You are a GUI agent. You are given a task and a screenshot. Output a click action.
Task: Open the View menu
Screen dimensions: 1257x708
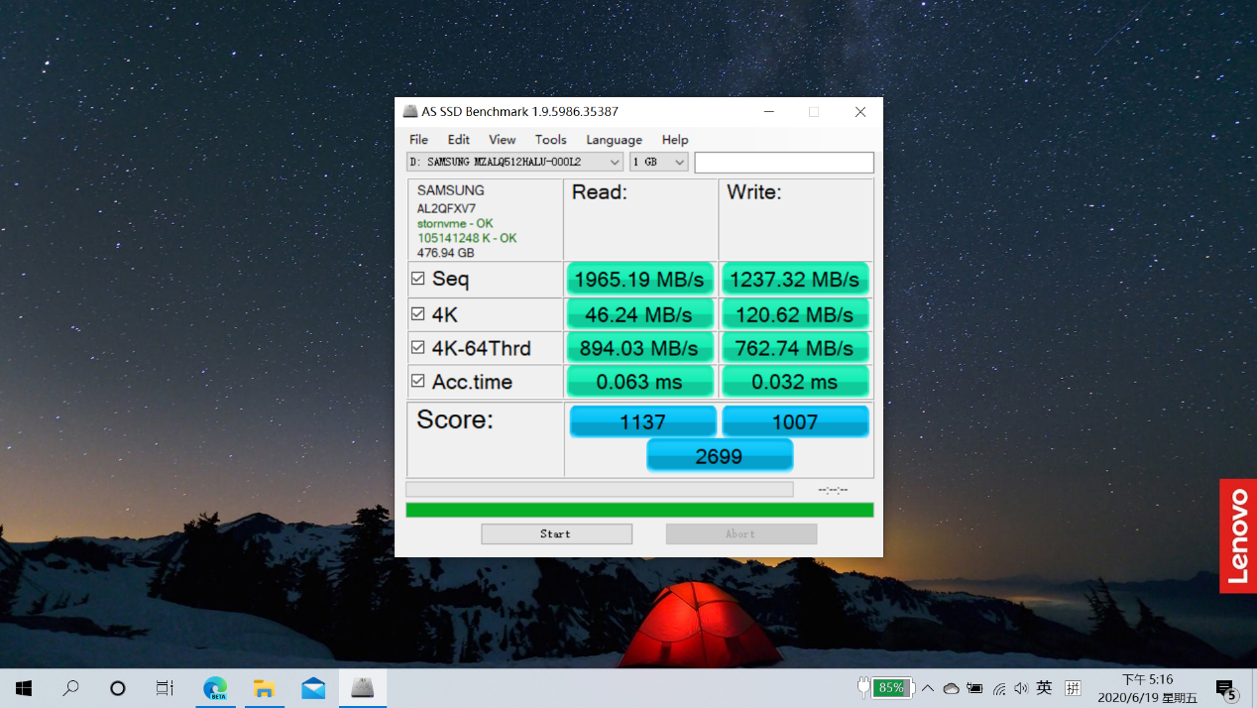(x=502, y=140)
